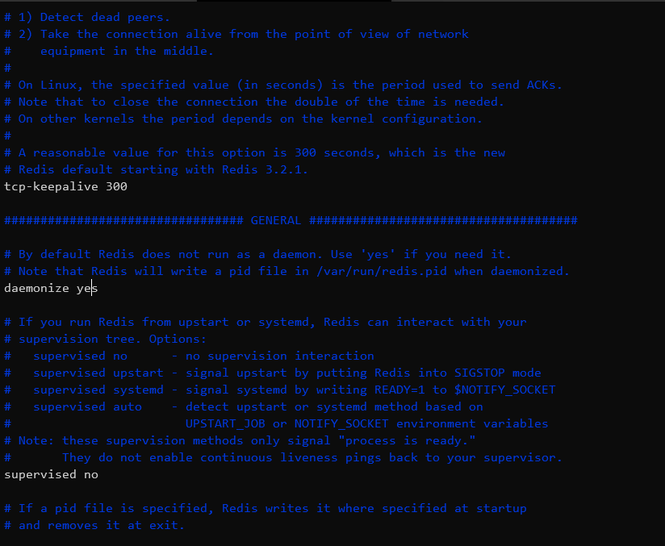Click the 'GENERAL' section header text
This screenshot has width=665, height=546.
pyautogui.click(x=276, y=220)
